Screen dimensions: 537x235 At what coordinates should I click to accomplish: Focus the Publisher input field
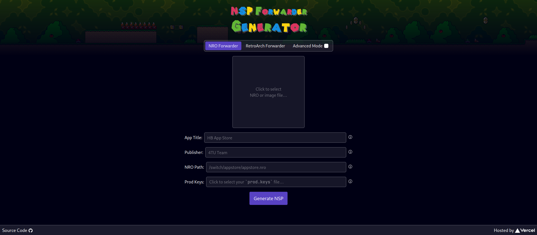(276, 152)
